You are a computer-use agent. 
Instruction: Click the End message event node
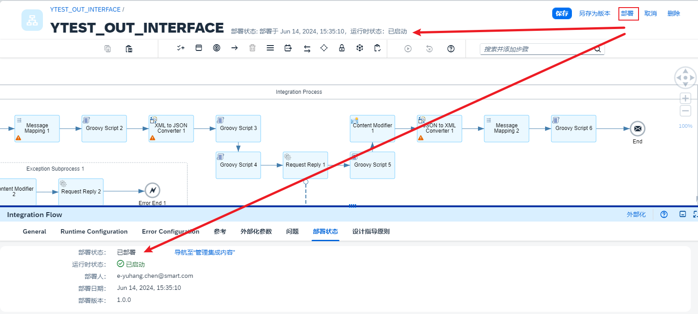coord(638,129)
